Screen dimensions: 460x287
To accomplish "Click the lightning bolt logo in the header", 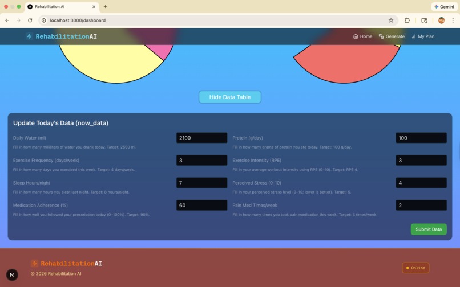I will click(29, 36).
